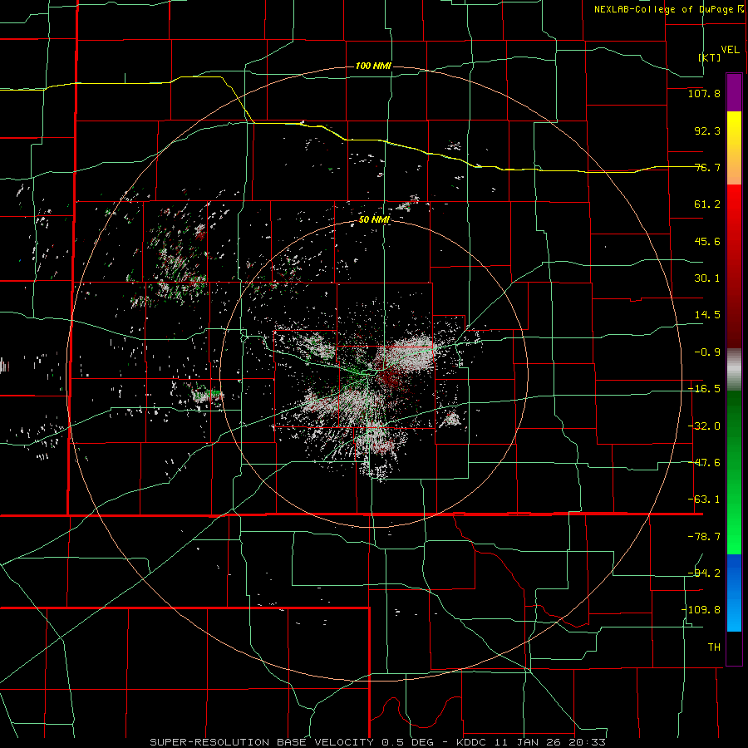Screen dimensions: 748x748
Task: Click the 30.1 velocity scale value
Action: pos(707,278)
